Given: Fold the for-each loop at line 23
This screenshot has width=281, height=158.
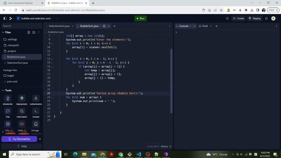Looking at the screenshot, I should pyautogui.click(x=52, y=97).
